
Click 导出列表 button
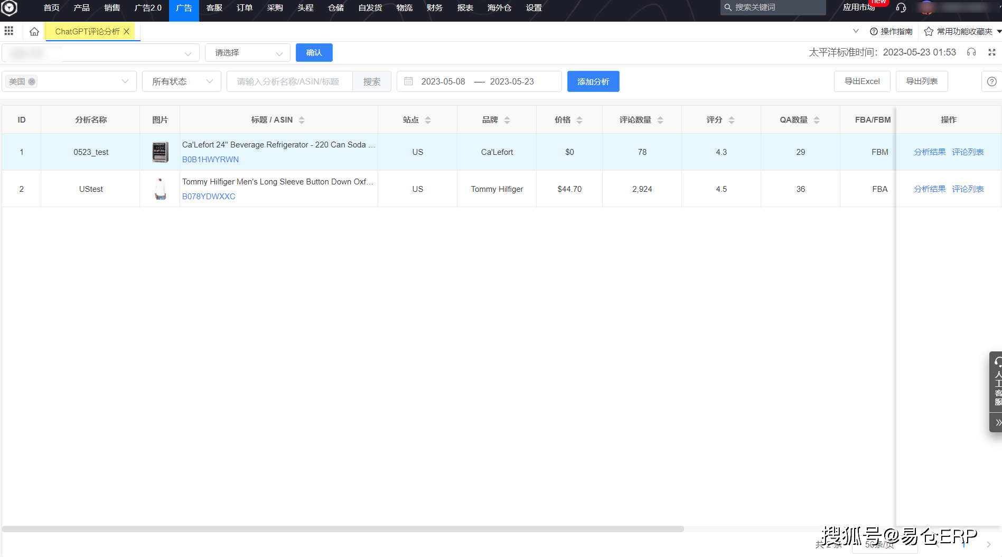922,81
